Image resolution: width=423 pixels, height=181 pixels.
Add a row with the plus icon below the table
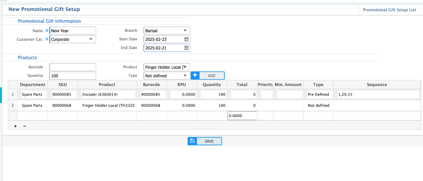(15, 126)
